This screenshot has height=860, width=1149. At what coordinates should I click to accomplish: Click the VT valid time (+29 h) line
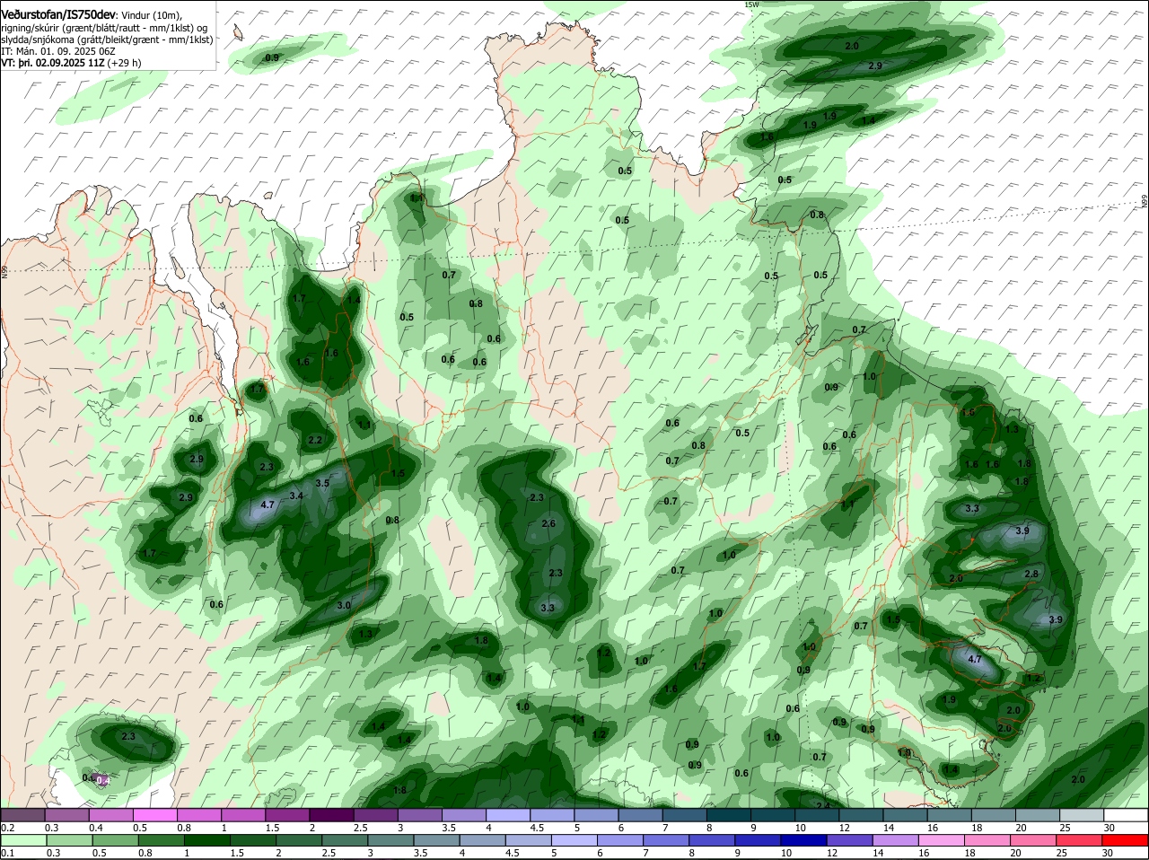(71, 63)
